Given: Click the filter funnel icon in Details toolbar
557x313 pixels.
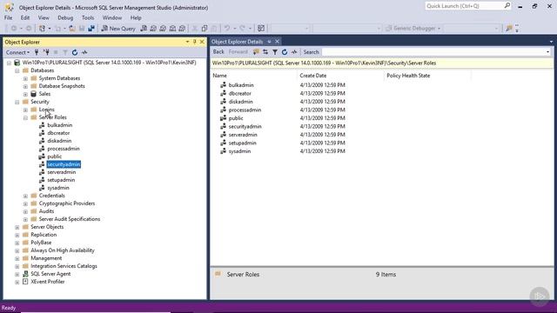Looking at the screenshot, I should [x=275, y=52].
